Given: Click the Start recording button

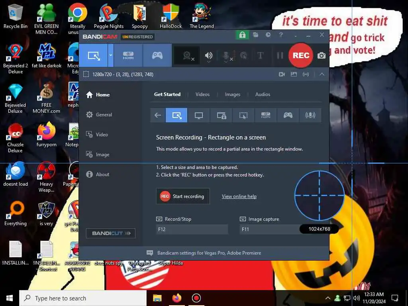Looking at the screenshot, I should pos(183,196).
